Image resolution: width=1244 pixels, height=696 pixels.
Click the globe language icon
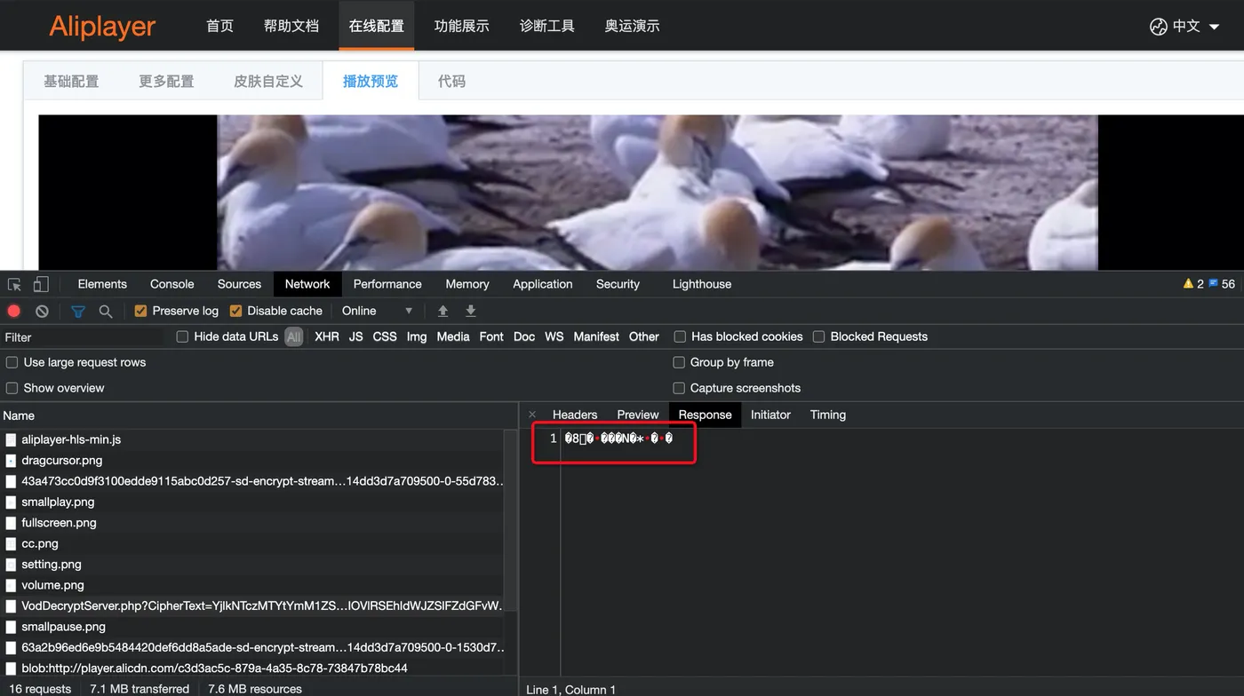click(1158, 27)
